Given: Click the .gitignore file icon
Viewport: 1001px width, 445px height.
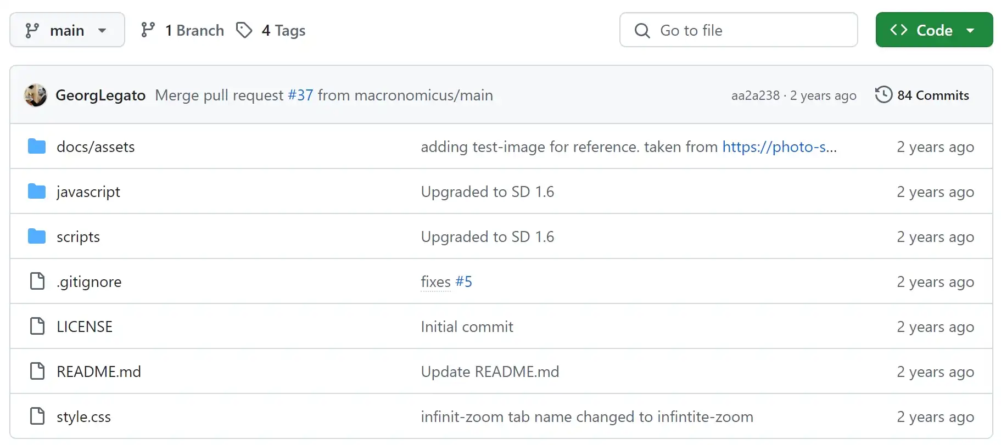Looking at the screenshot, I should [37, 281].
